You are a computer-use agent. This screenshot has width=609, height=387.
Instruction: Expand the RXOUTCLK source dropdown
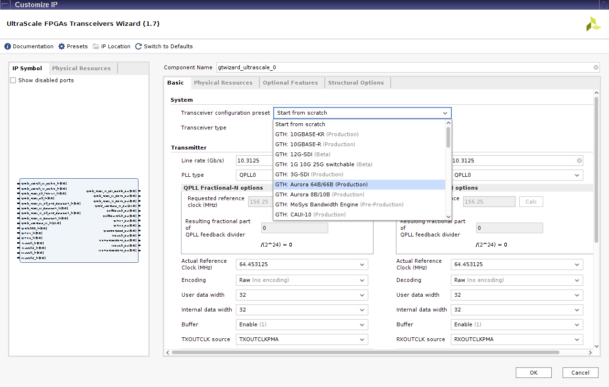tap(516, 339)
